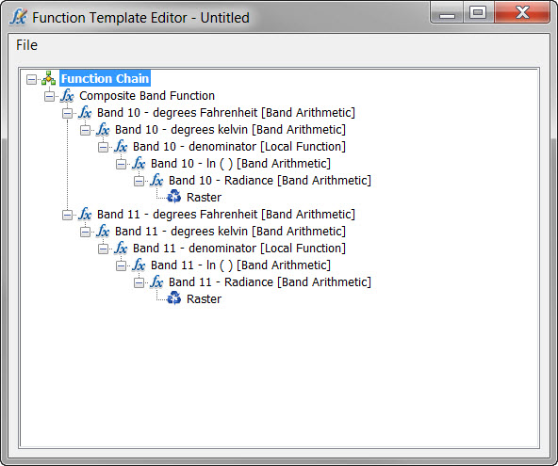Collapse Band 10 - Radiance node
The width and height of the screenshot is (558, 466).
(139, 181)
